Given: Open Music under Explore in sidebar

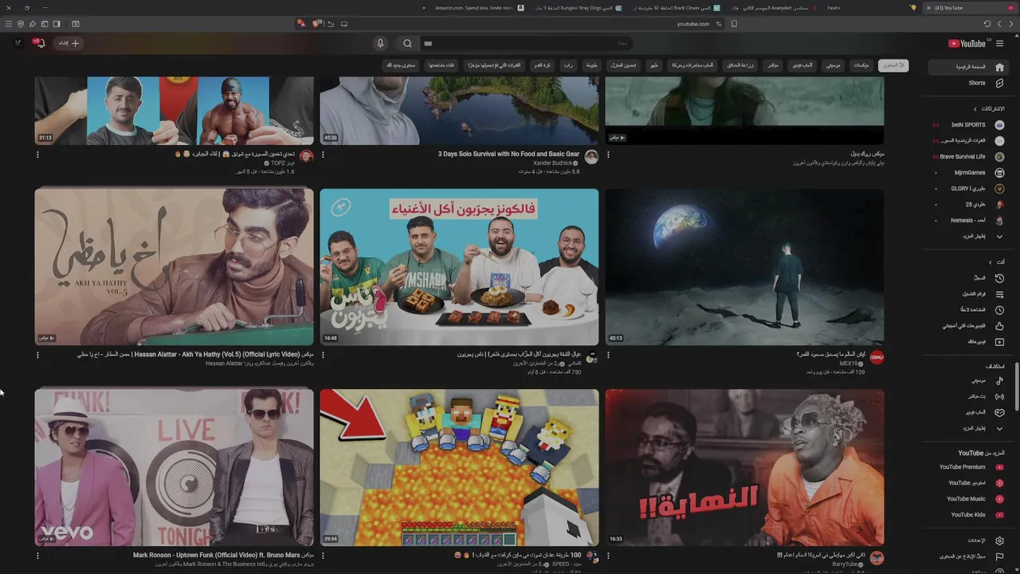Looking at the screenshot, I should point(969,380).
